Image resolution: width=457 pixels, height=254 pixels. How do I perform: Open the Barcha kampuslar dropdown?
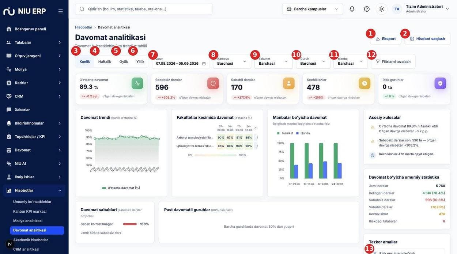[313, 9]
